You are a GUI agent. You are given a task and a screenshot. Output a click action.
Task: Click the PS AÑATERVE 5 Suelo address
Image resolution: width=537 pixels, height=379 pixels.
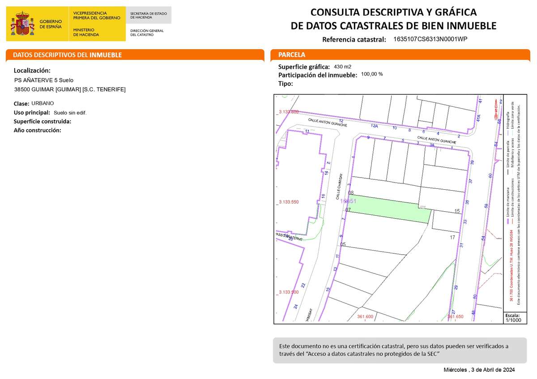(x=44, y=81)
